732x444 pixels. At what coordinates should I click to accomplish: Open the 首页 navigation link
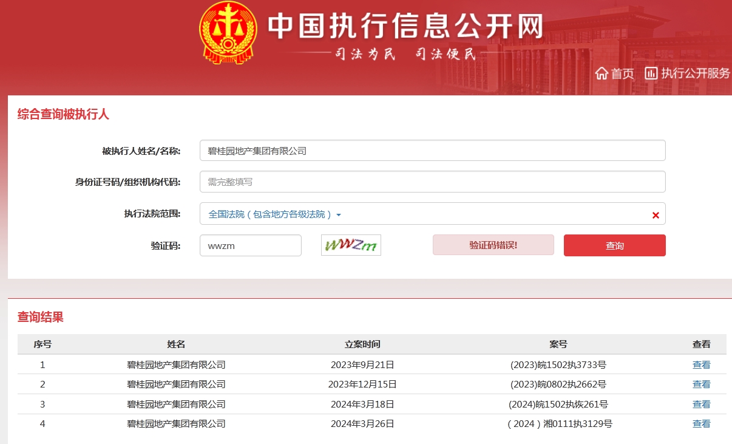(x=622, y=73)
